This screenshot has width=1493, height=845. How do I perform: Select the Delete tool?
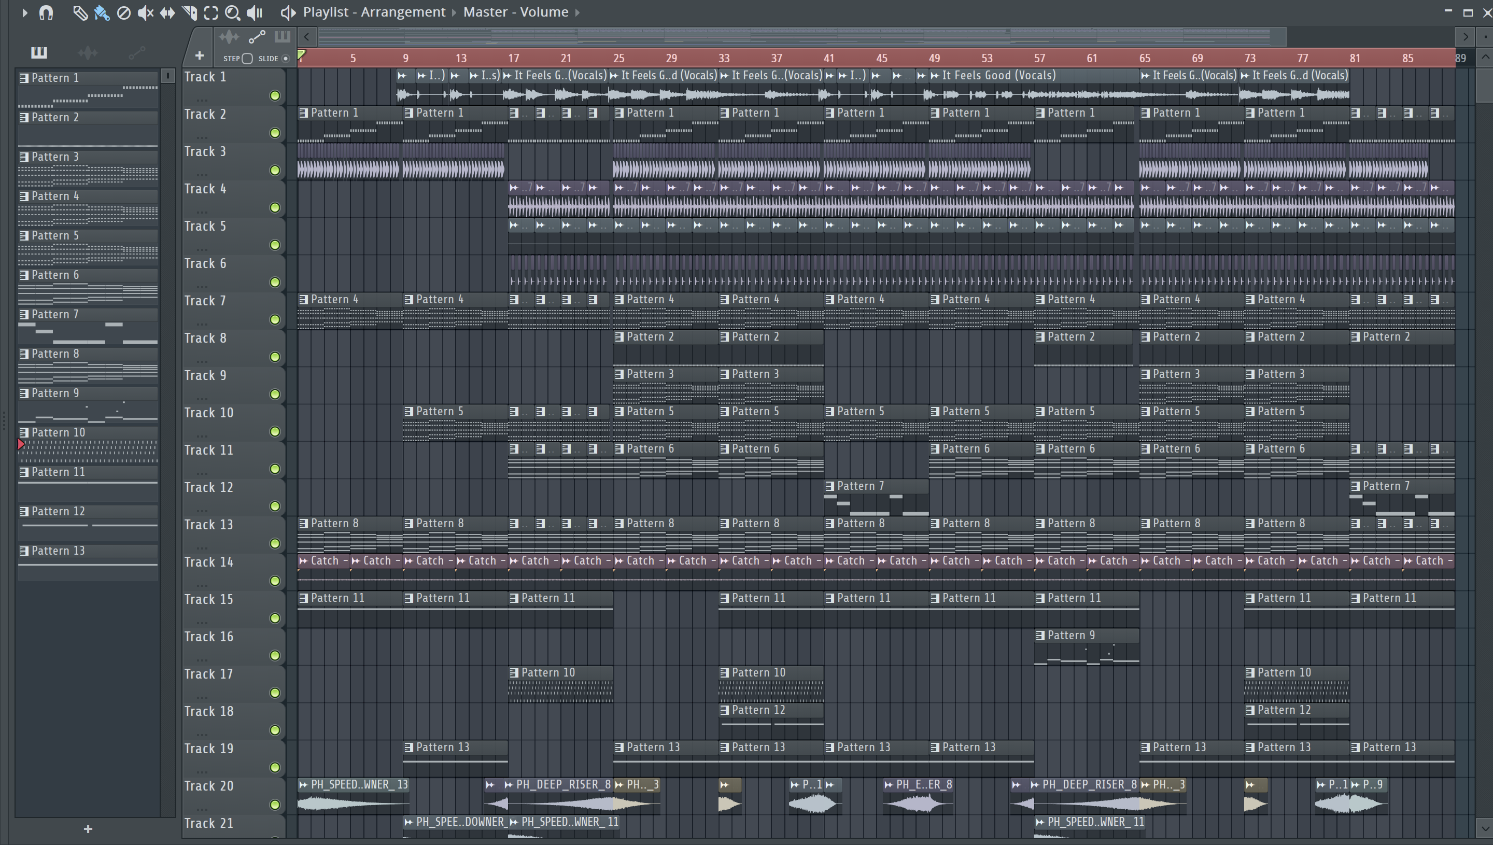pos(123,12)
